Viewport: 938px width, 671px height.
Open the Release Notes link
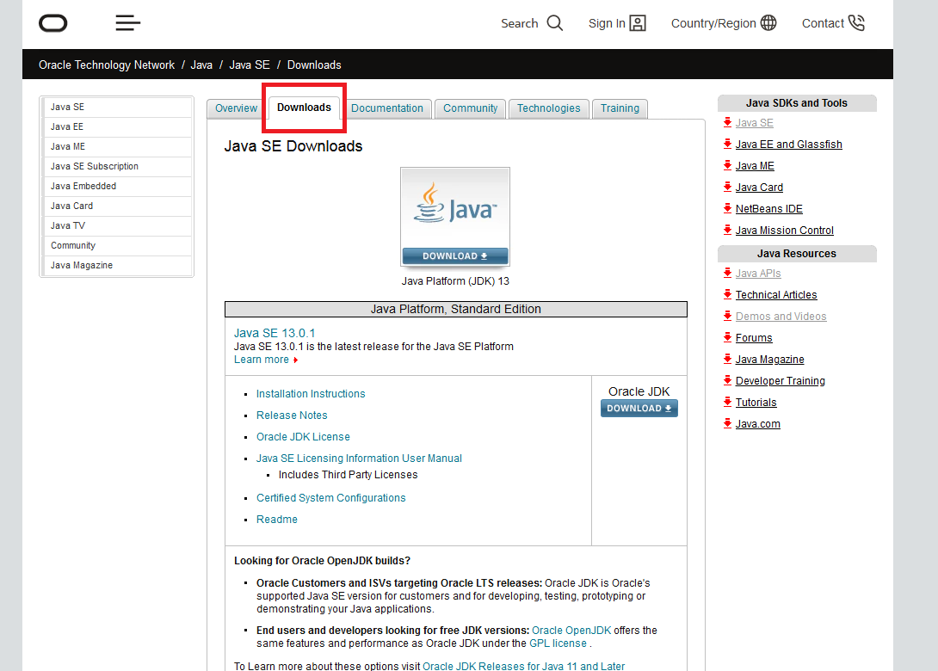(292, 415)
